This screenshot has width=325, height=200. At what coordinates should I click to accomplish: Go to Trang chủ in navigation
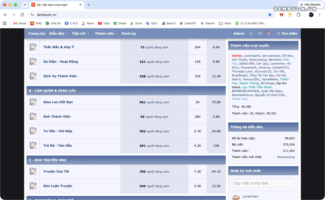pyautogui.click(x=36, y=34)
